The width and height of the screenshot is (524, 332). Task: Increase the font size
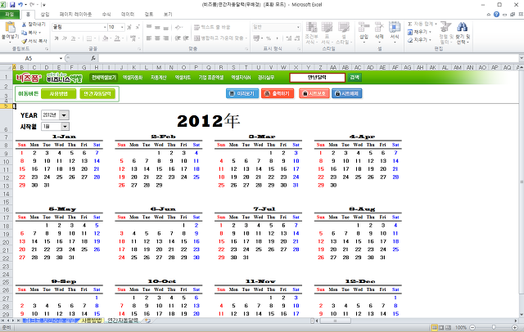(129, 27)
